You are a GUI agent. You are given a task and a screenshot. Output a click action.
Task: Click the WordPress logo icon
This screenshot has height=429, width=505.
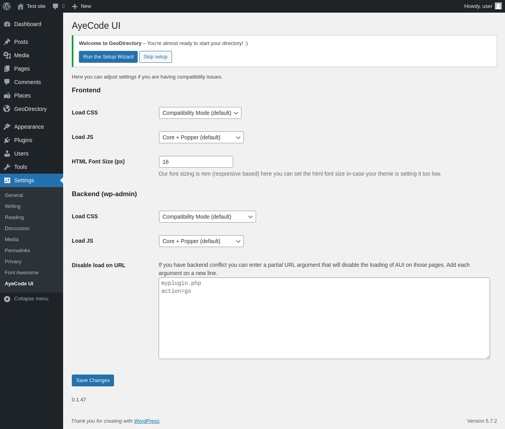click(7, 6)
